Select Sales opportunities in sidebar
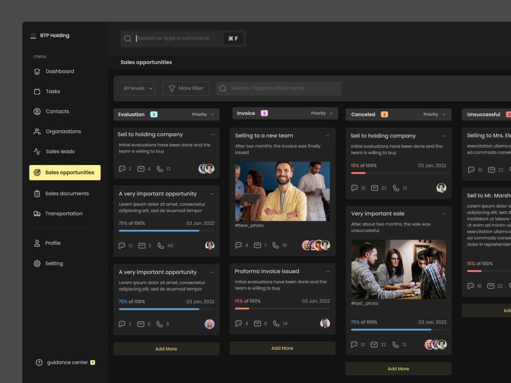The height and width of the screenshot is (383, 511). (65, 173)
